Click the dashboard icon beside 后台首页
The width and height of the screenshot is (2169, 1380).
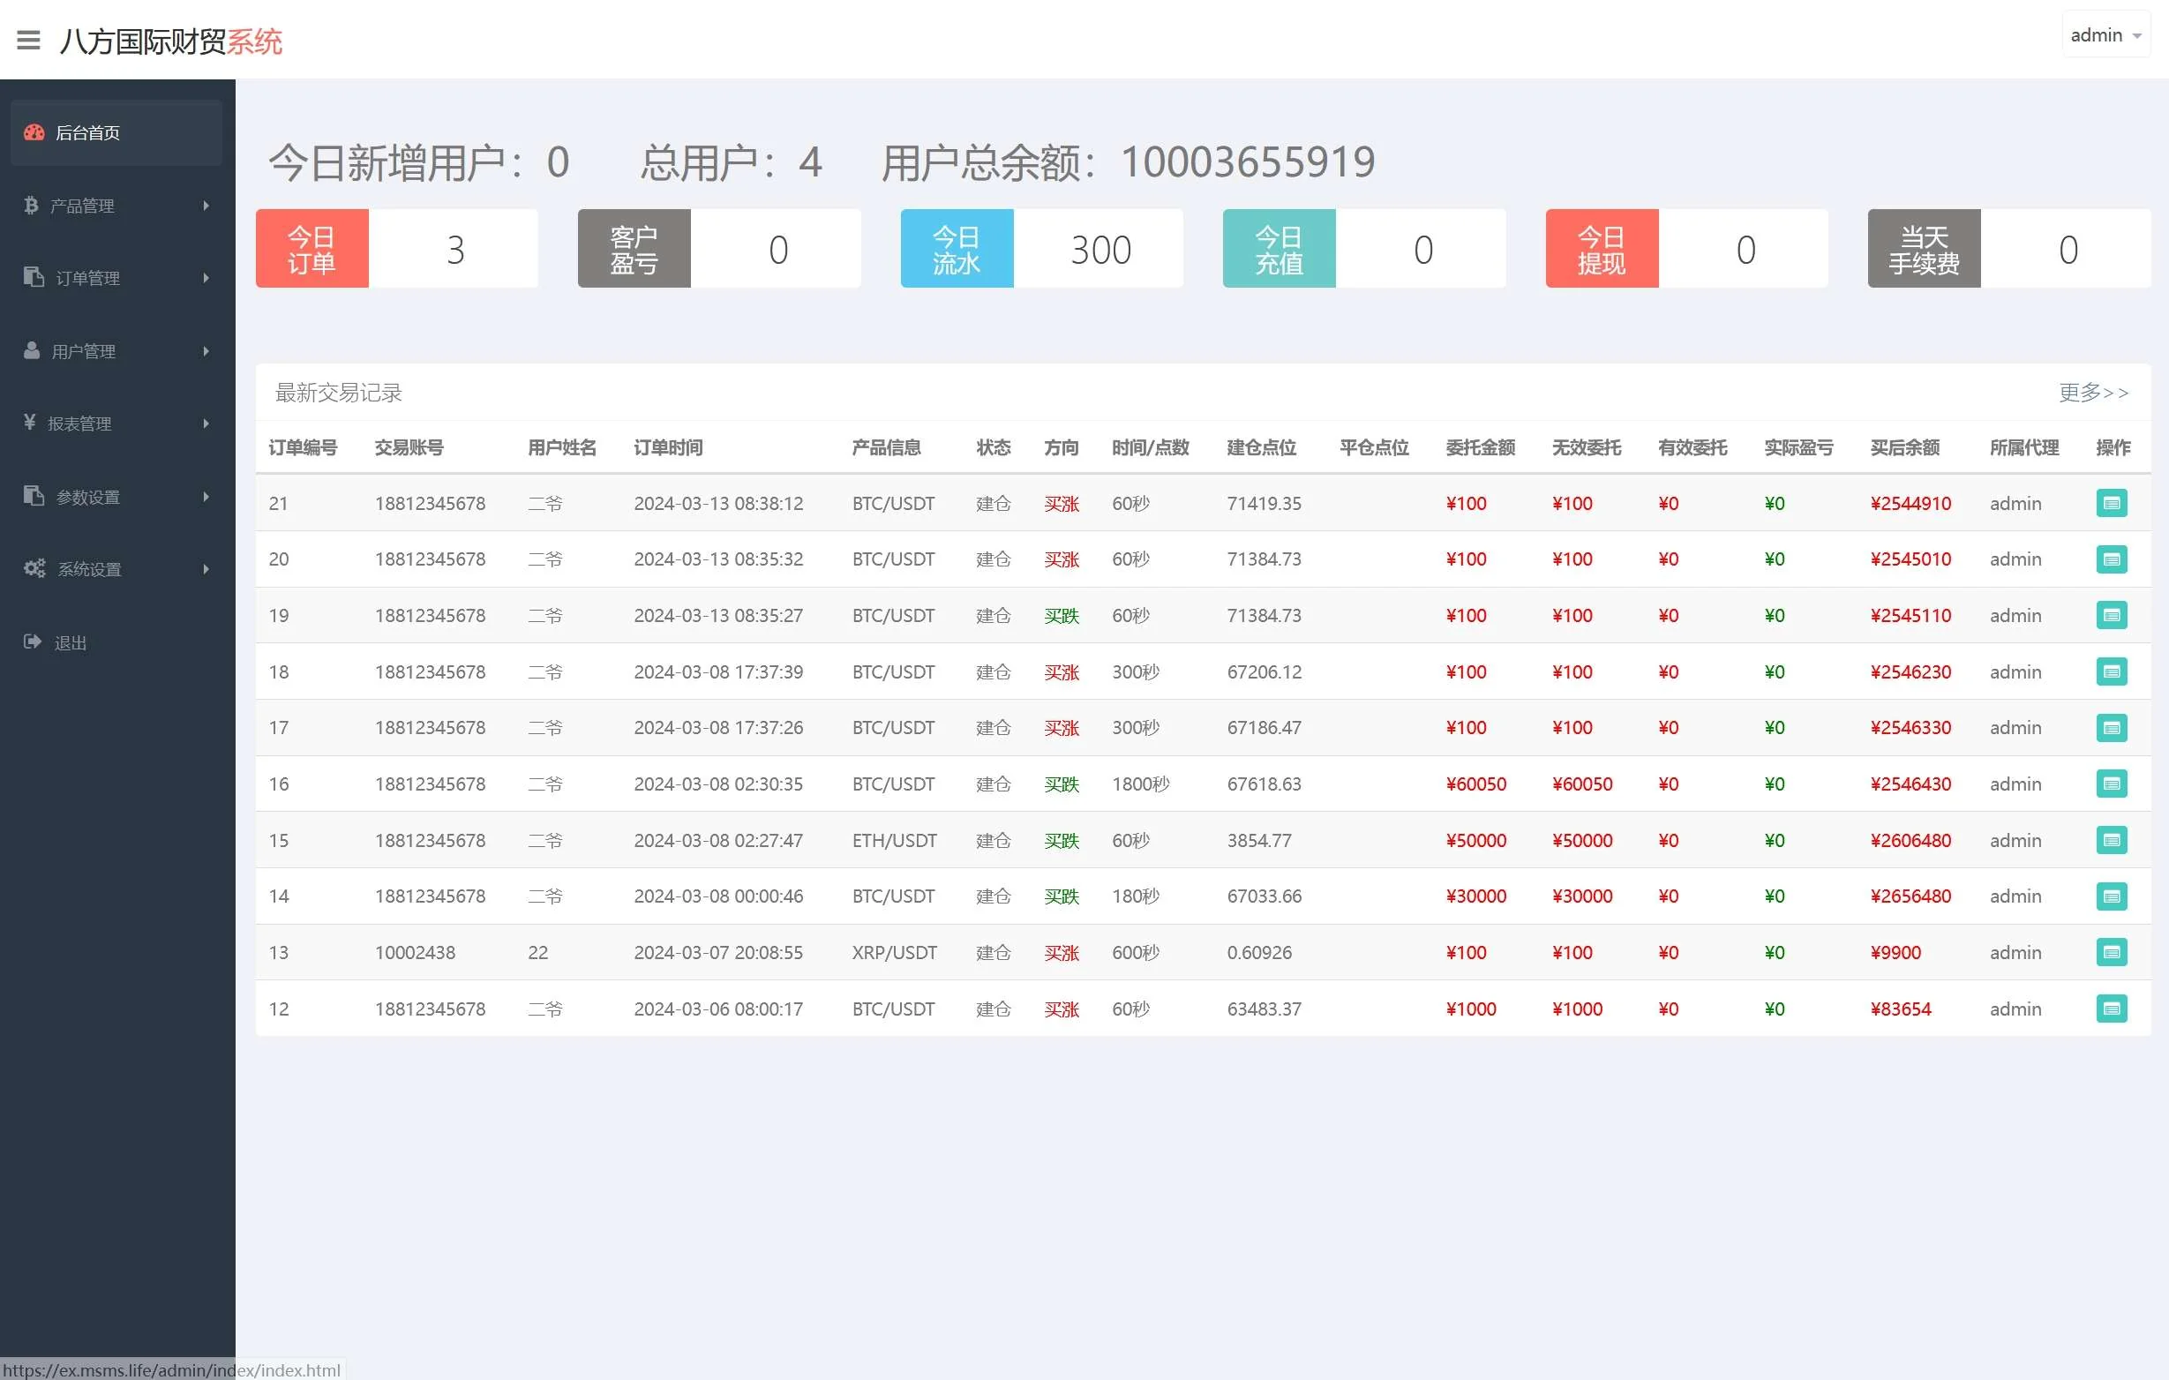point(34,132)
